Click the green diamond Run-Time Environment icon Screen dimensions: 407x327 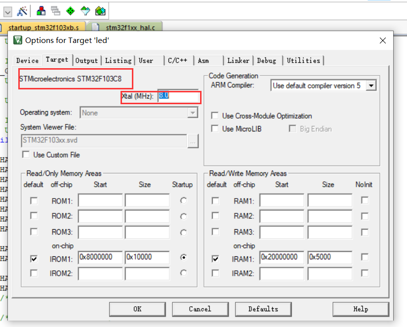70,11
